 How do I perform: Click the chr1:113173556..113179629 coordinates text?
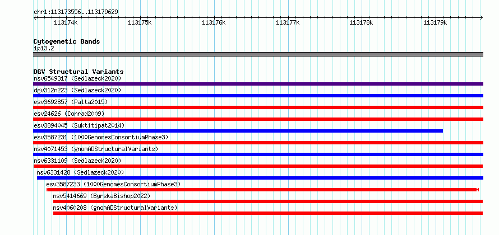[x=76, y=12]
